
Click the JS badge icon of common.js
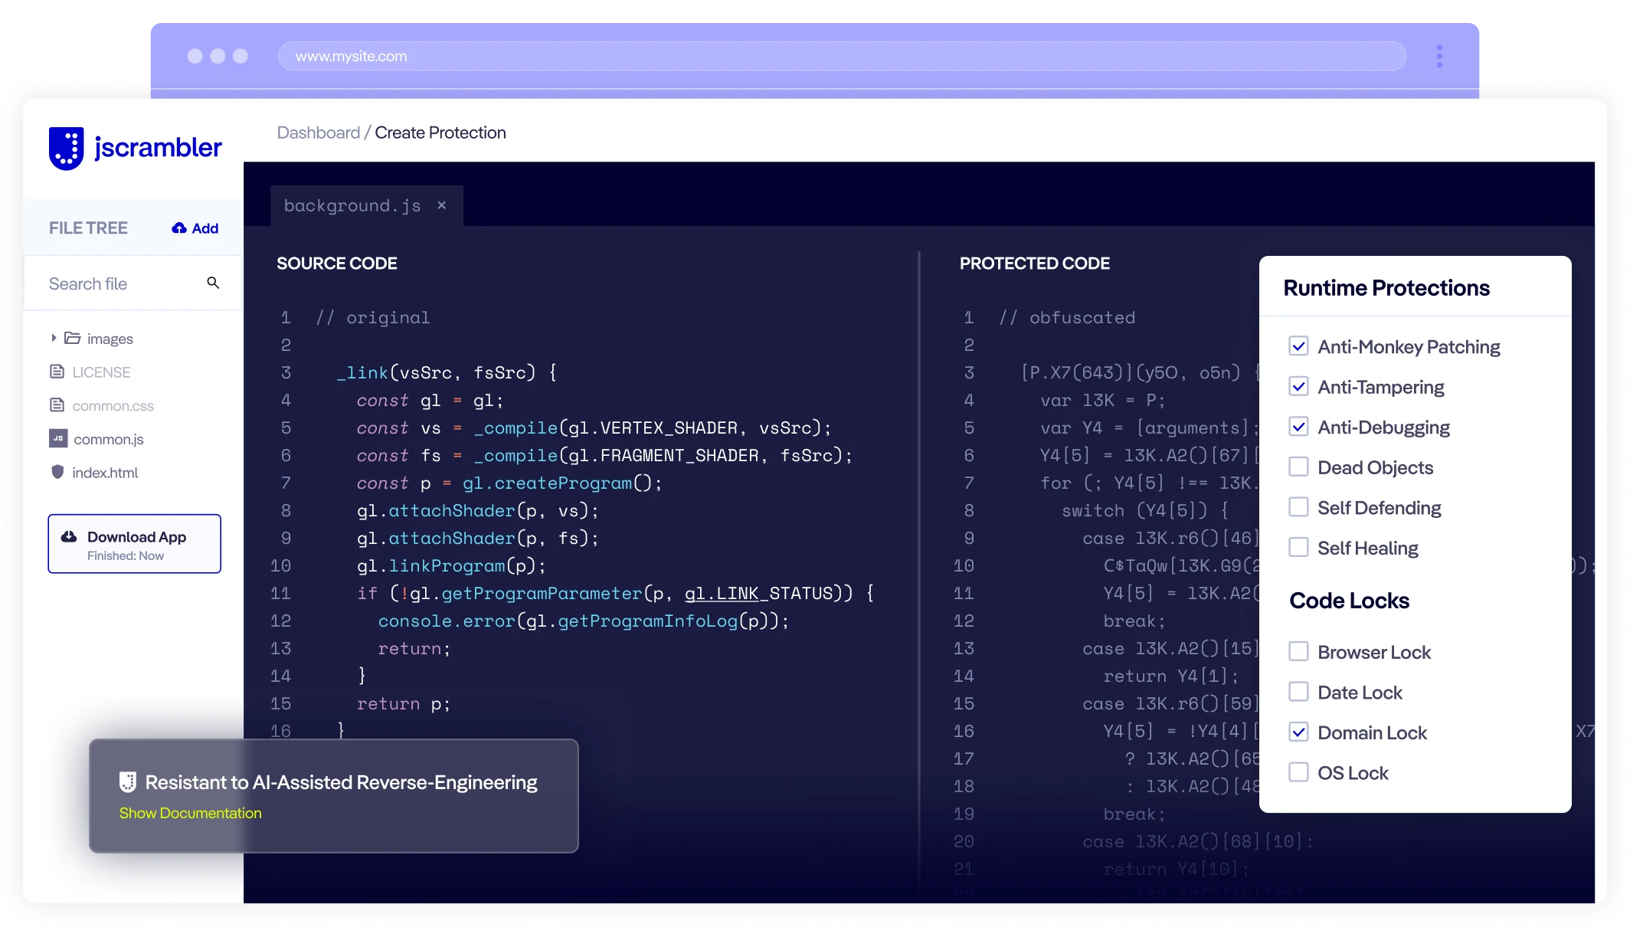[x=58, y=438]
